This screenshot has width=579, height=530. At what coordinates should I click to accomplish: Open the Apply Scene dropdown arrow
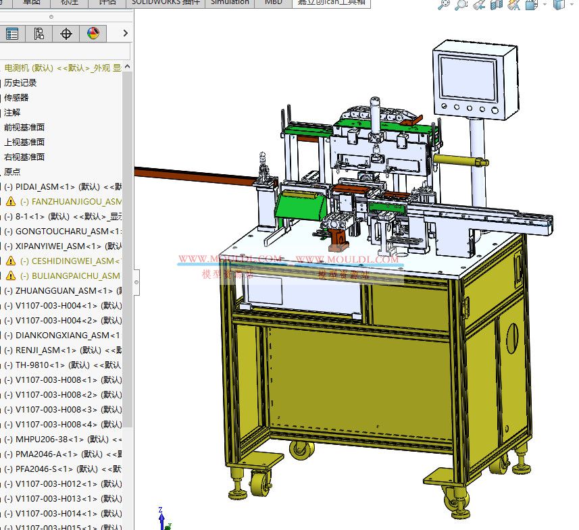click(x=545, y=5)
